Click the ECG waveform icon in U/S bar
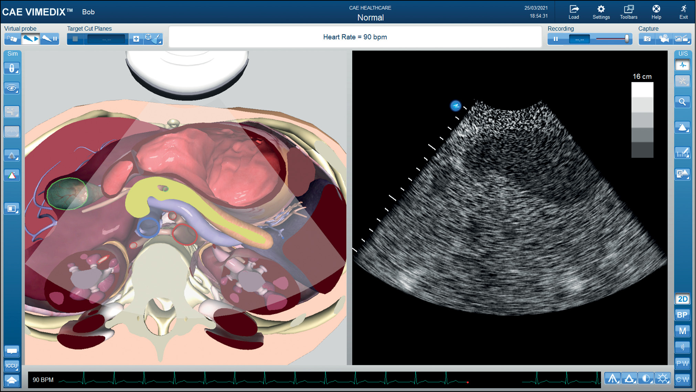 coord(682,65)
